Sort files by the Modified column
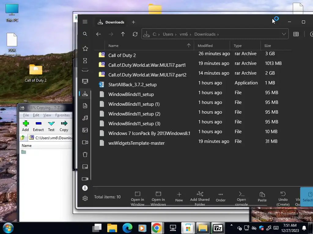This screenshot has height=234, width=313. [x=205, y=46]
